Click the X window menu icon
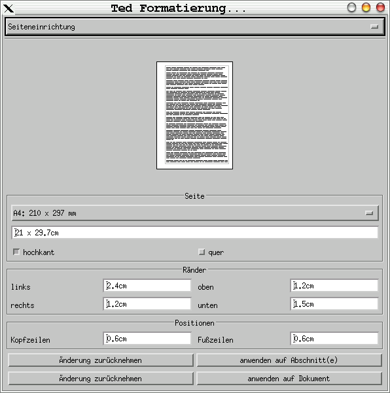Image resolution: width=390 pixels, height=393 pixels. (9, 9)
